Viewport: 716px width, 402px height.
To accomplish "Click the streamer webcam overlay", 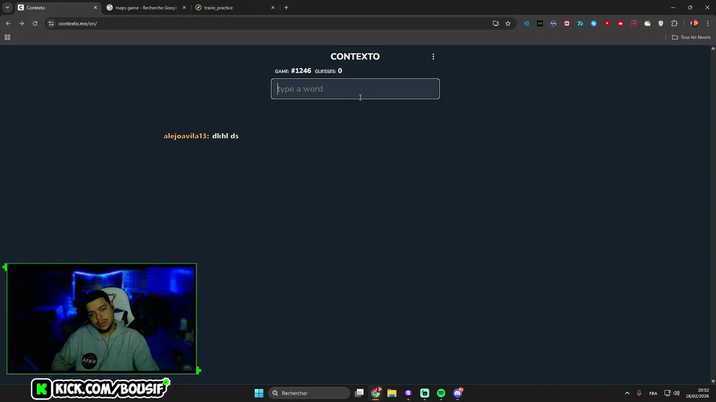I will pyautogui.click(x=102, y=318).
